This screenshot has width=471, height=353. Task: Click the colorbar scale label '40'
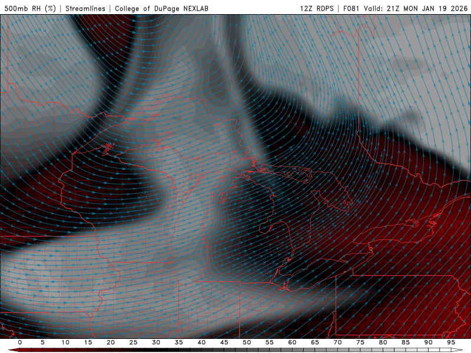coord(201,342)
